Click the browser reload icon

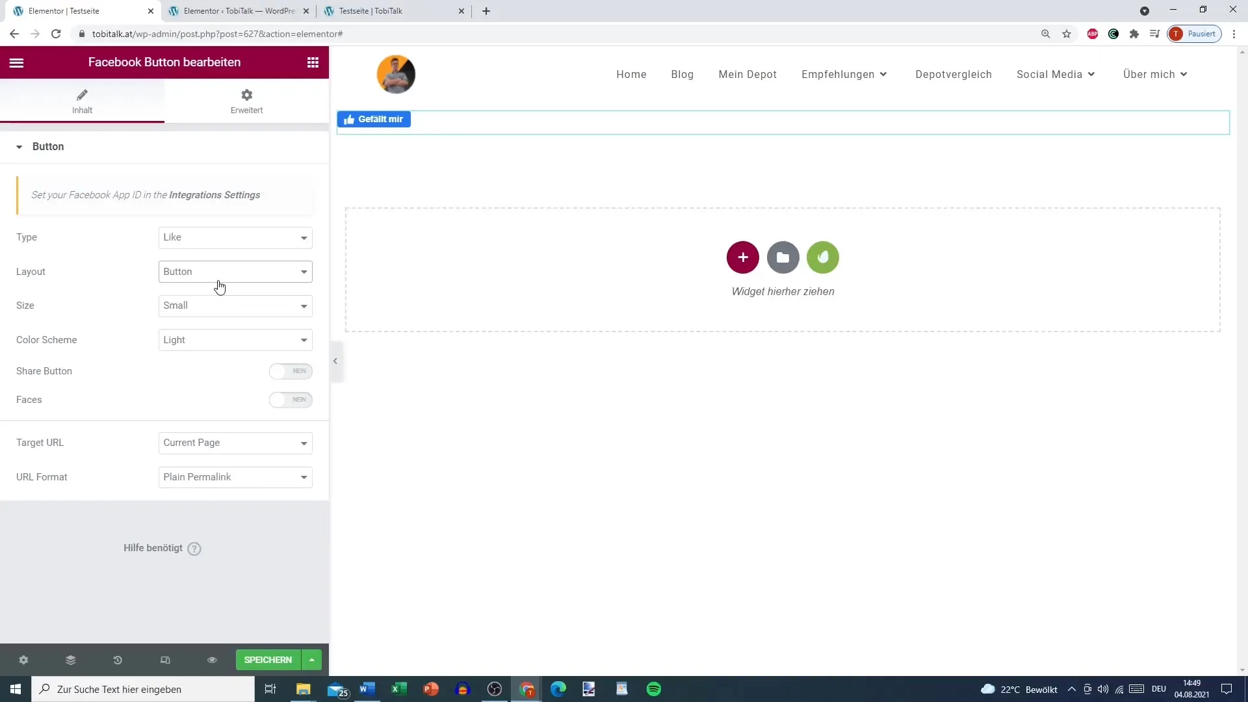[56, 34]
